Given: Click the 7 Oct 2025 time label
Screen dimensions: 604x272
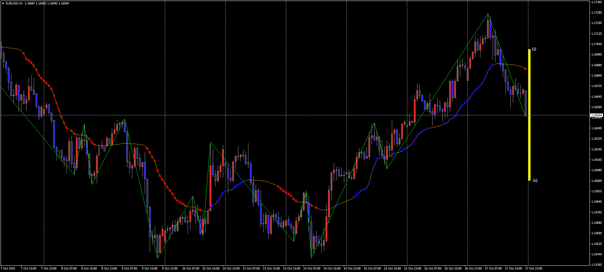Looking at the screenshot, I should tap(8, 269).
